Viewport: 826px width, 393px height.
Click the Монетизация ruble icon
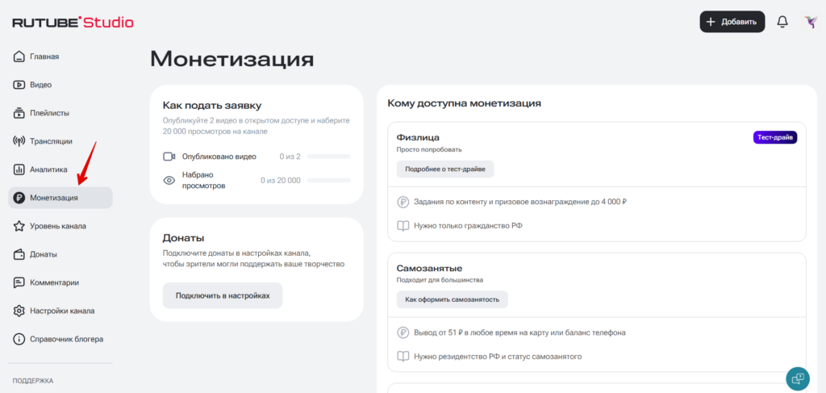click(x=19, y=198)
